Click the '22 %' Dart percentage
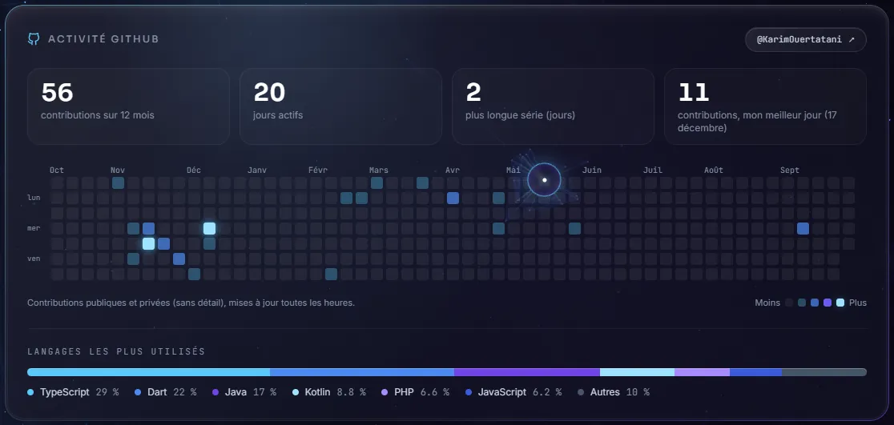 [185, 392]
